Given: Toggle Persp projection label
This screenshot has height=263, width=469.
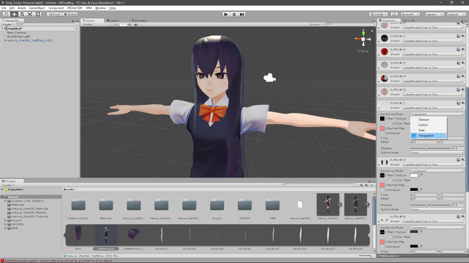Looking at the screenshot, I should click(363, 51).
